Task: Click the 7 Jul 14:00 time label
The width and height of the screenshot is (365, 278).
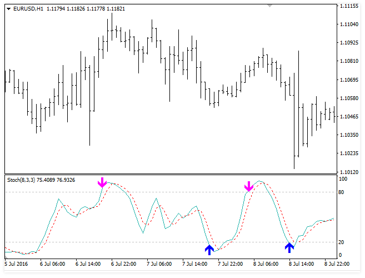Action: [195, 264]
